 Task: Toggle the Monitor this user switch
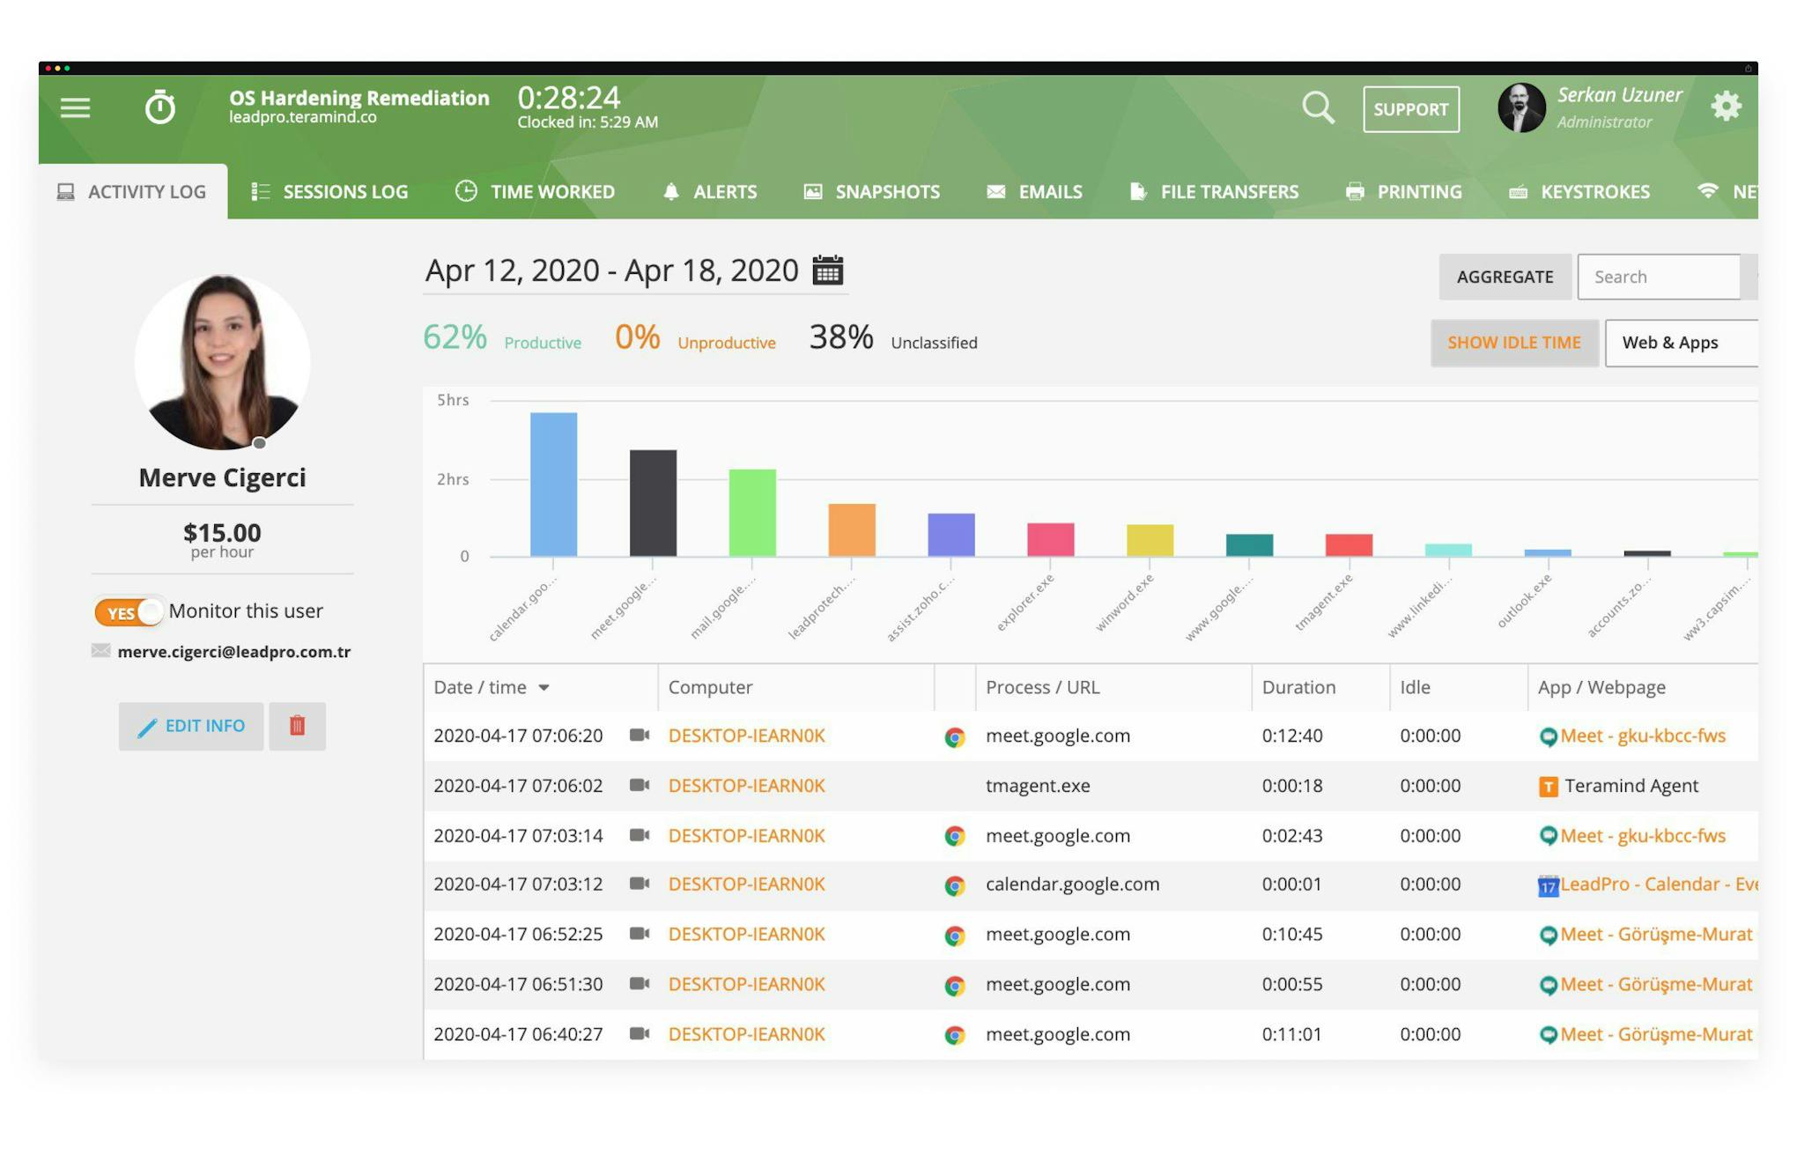pos(129,611)
